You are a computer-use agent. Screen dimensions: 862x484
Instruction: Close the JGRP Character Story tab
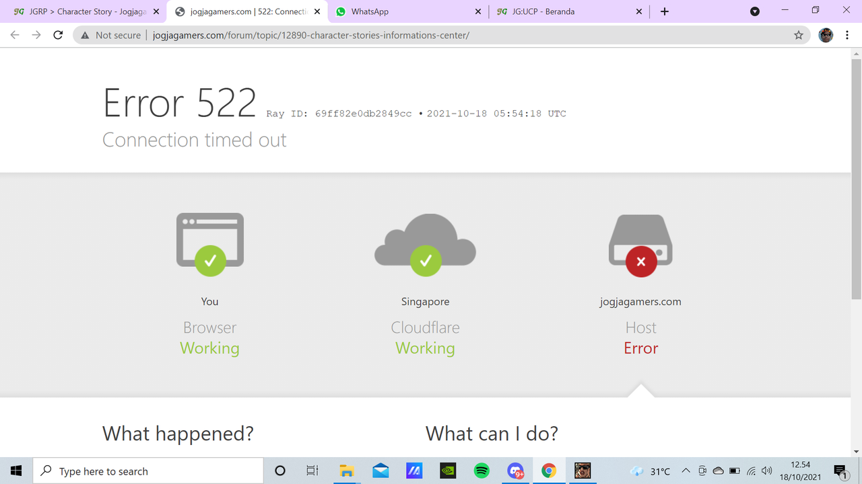(x=156, y=11)
